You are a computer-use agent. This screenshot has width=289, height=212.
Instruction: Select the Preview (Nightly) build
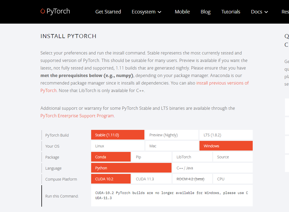pos(172,135)
